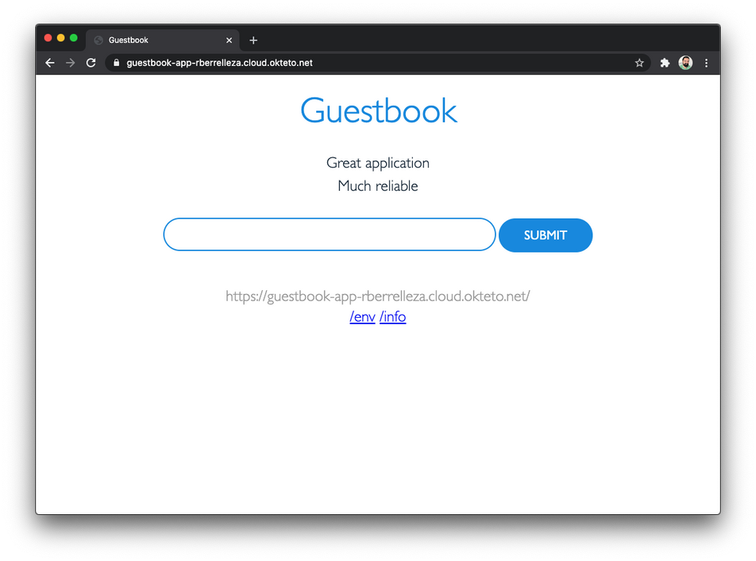Open a new browser tab
This screenshot has width=756, height=561.
coord(253,40)
